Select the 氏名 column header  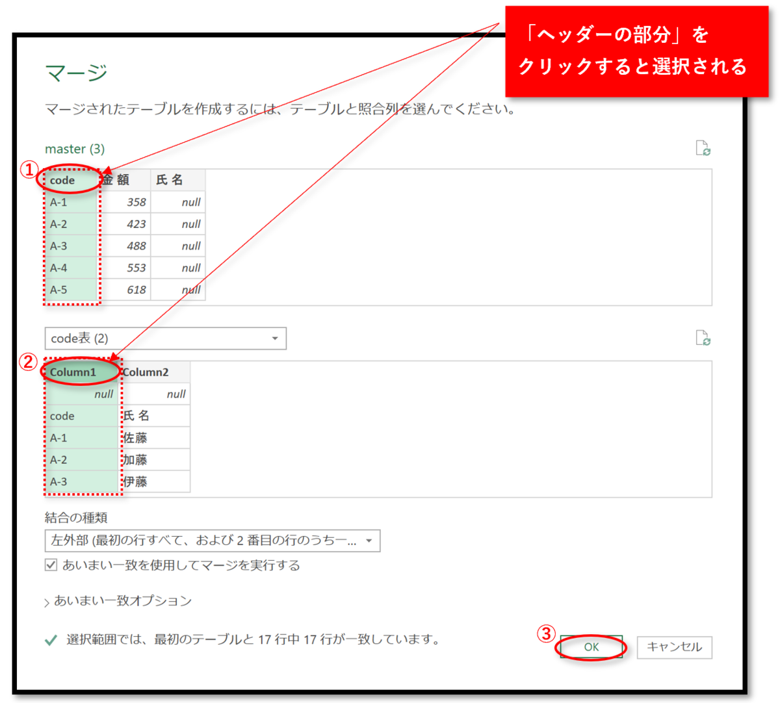pyautogui.click(x=169, y=180)
